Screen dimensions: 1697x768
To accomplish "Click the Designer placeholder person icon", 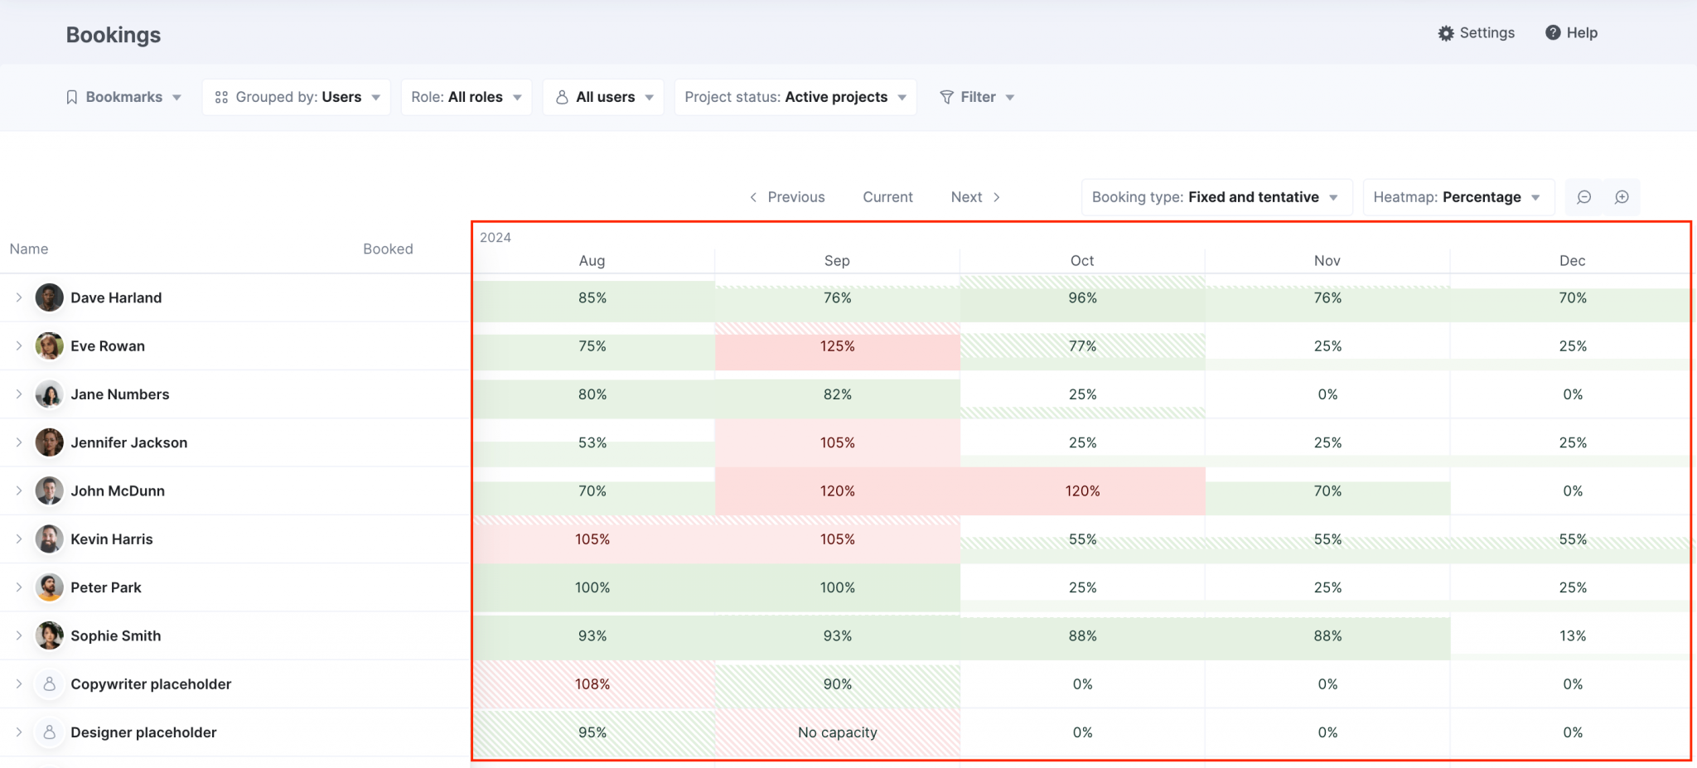I will tap(49, 732).
